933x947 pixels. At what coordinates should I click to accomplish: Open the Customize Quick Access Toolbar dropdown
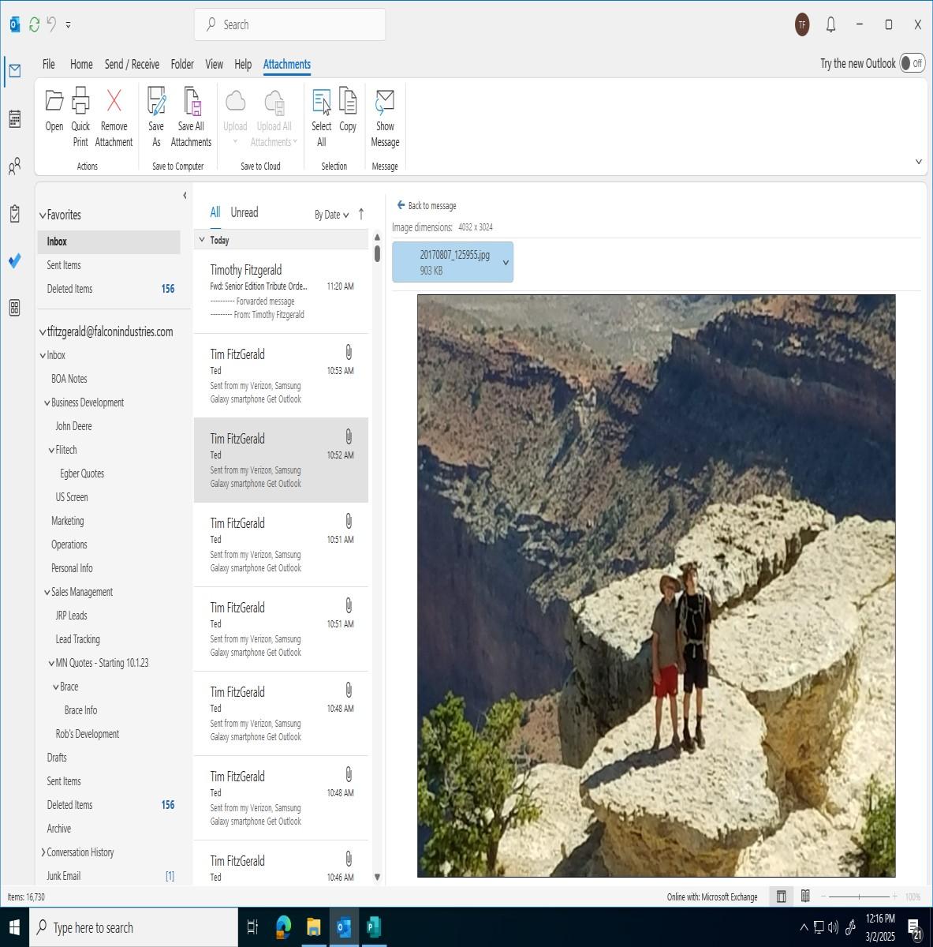(68, 24)
